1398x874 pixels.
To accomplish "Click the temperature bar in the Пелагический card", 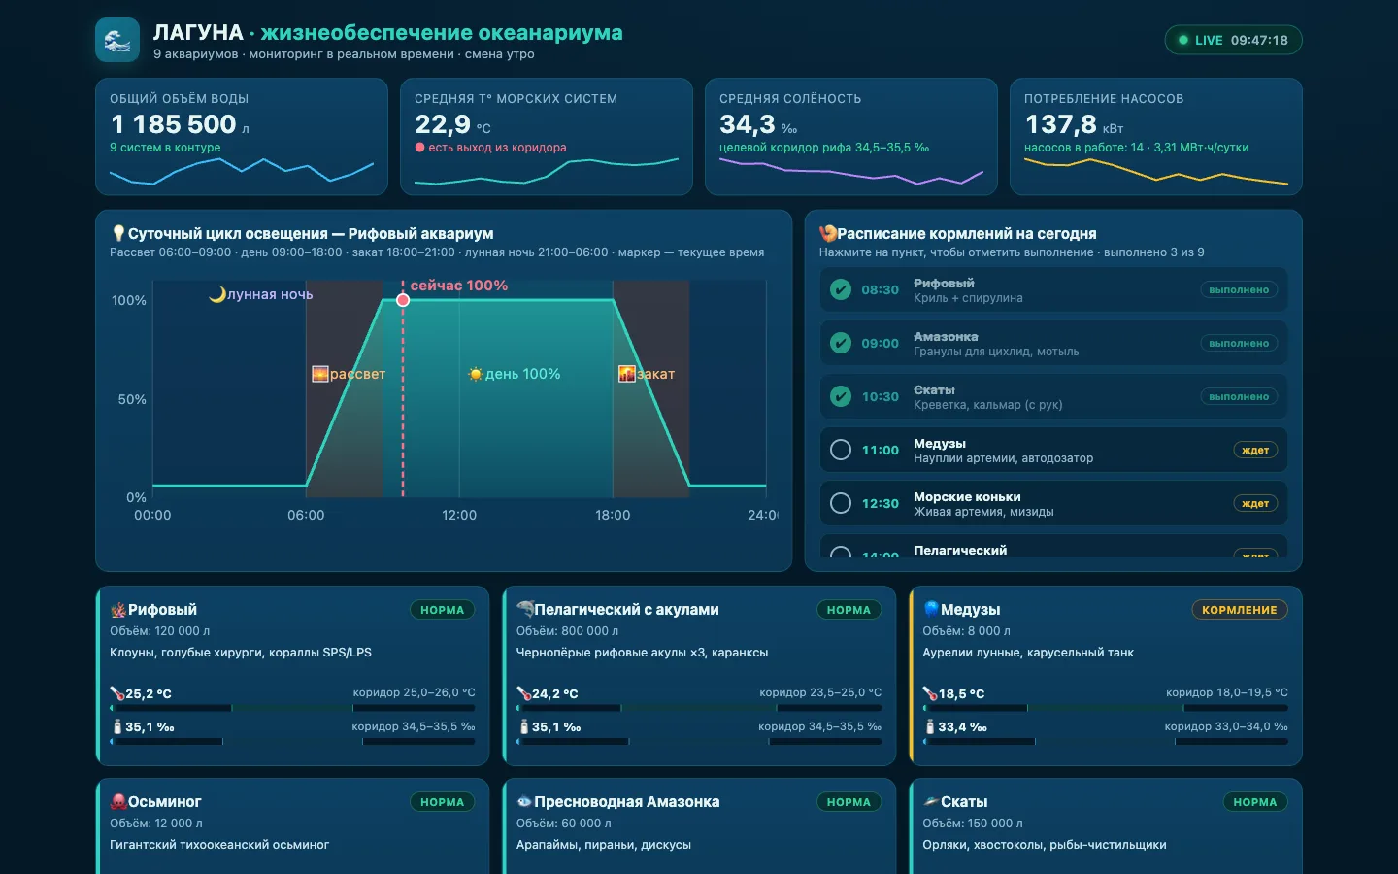I will coord(699,708).
